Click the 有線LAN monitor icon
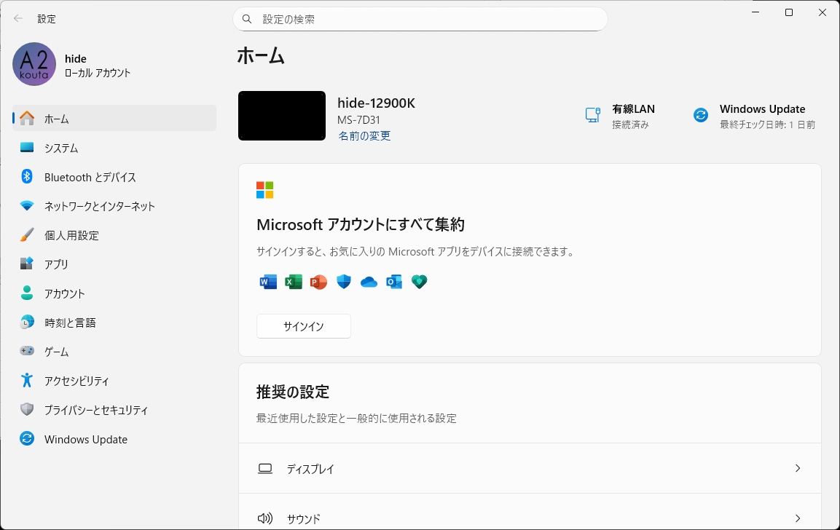The width and height of the screenshot is (840, 530). [x=593, y=115]
